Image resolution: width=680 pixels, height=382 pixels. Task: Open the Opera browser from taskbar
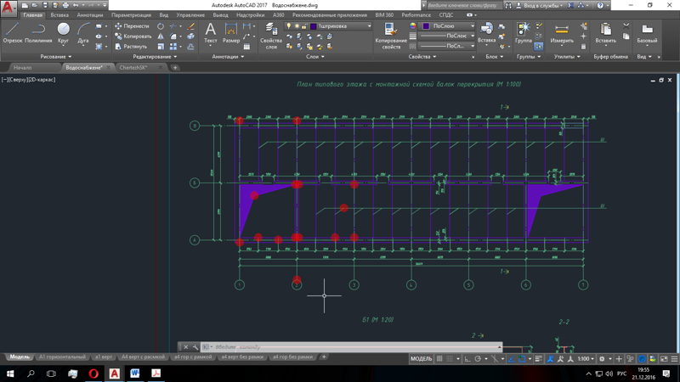pyautogui.click(x=93, y=374)
